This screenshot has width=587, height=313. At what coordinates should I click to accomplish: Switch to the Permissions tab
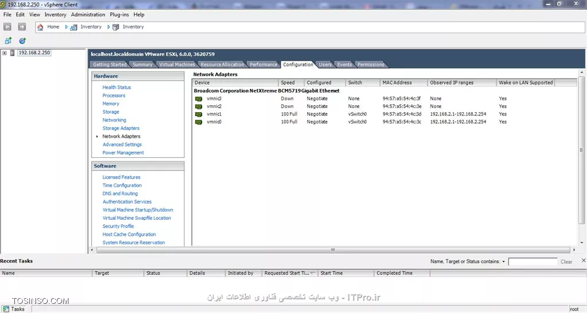pos(371,65)
